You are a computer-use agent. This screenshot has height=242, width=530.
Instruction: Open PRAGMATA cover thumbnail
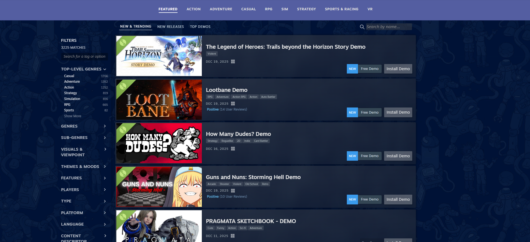(x=159, y=226)
